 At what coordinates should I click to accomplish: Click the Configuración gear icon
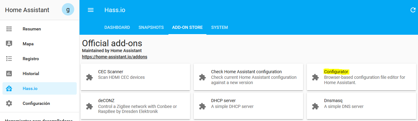9,103
